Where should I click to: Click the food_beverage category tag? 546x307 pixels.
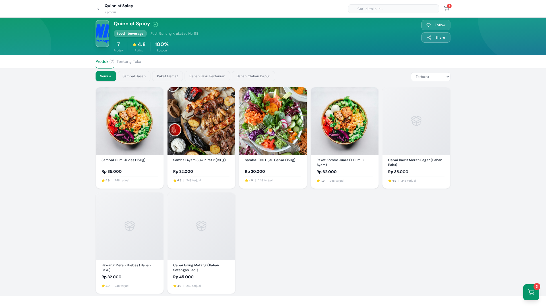click(x=130, y=34)
